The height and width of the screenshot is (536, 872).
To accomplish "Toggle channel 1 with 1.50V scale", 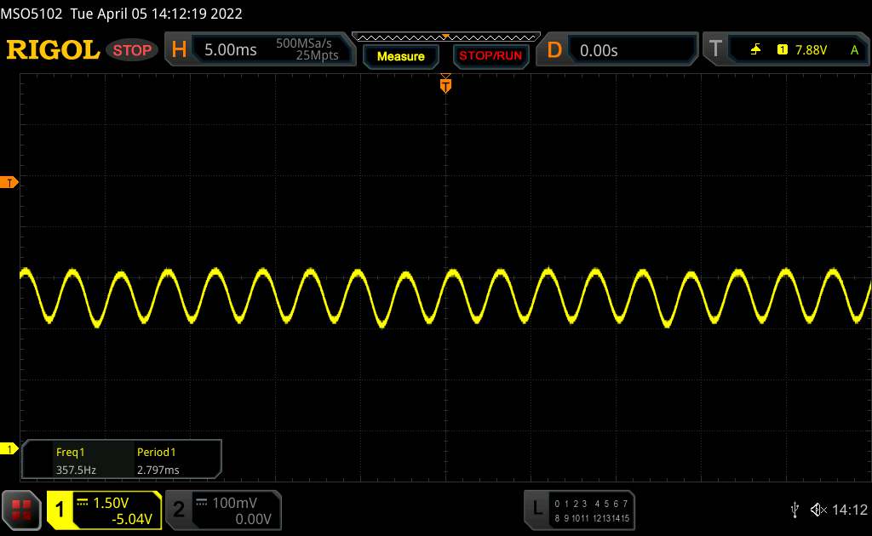I will click(x=104, y=510).
